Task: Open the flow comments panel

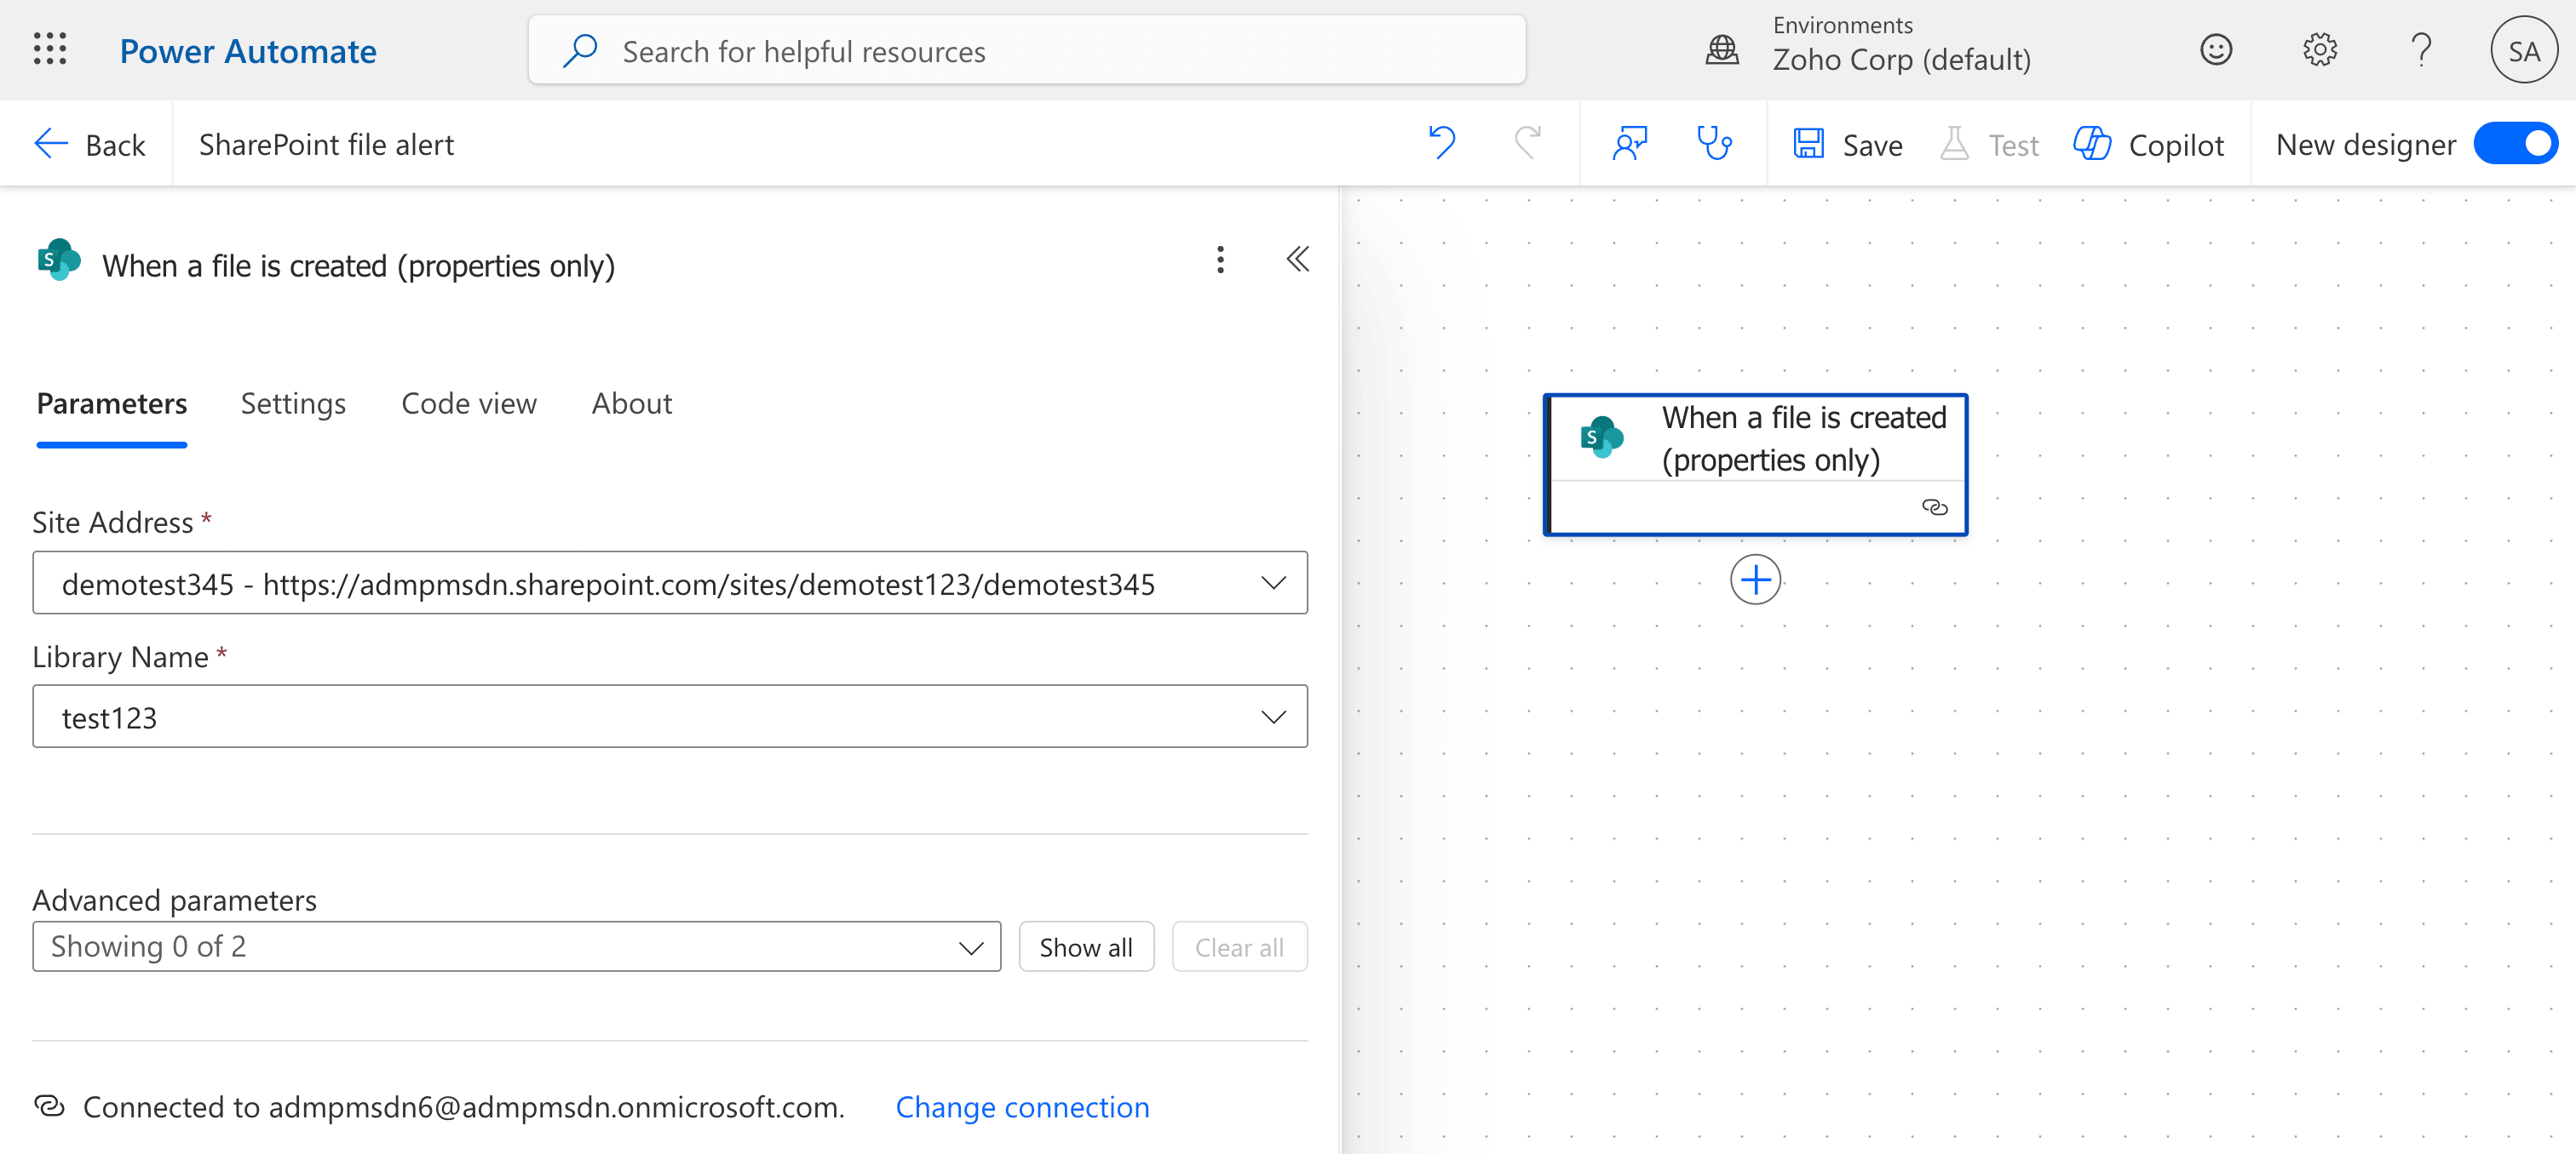Action: [x=1629, y=143]
